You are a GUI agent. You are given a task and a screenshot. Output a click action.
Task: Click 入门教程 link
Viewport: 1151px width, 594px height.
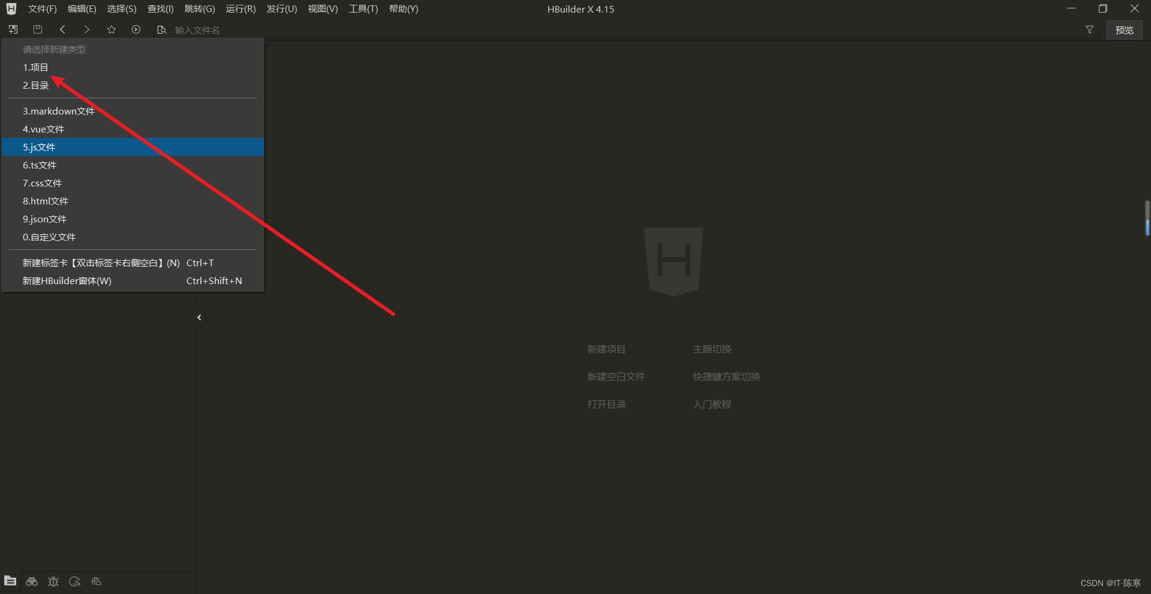pos(712,404)
